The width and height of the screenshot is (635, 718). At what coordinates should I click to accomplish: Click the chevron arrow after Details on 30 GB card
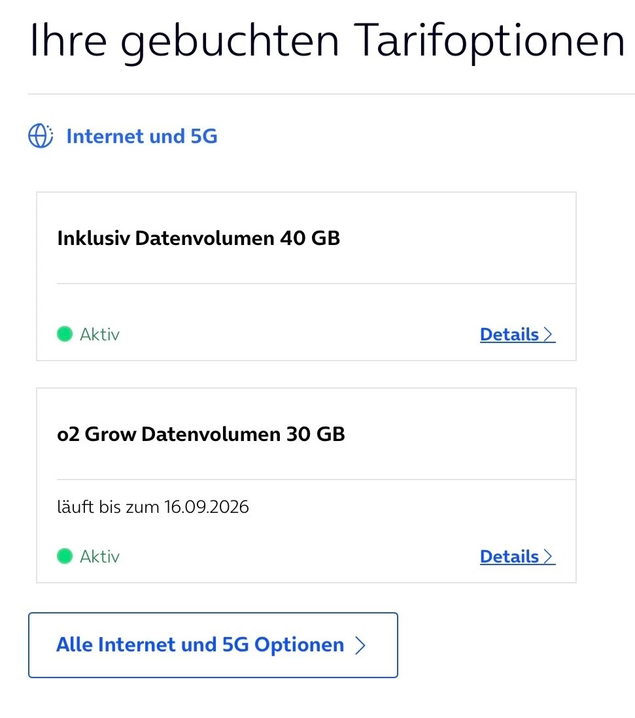pos(548,557)
